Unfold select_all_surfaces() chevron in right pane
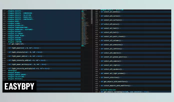This screenshot has height=102, width=174. point(100,20)
